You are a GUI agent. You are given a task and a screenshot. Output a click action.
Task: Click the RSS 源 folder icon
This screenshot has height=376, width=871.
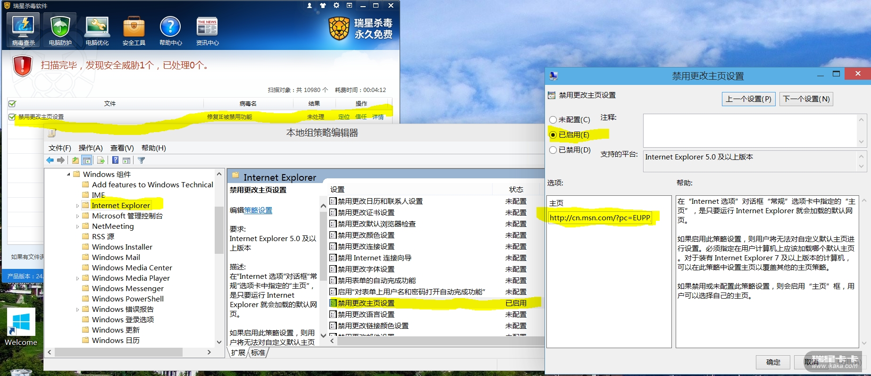coord(85,236)
